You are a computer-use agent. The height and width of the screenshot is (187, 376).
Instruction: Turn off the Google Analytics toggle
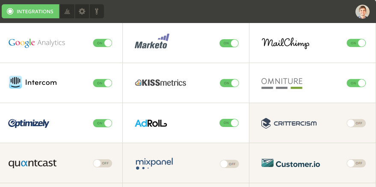click(103, 43)
